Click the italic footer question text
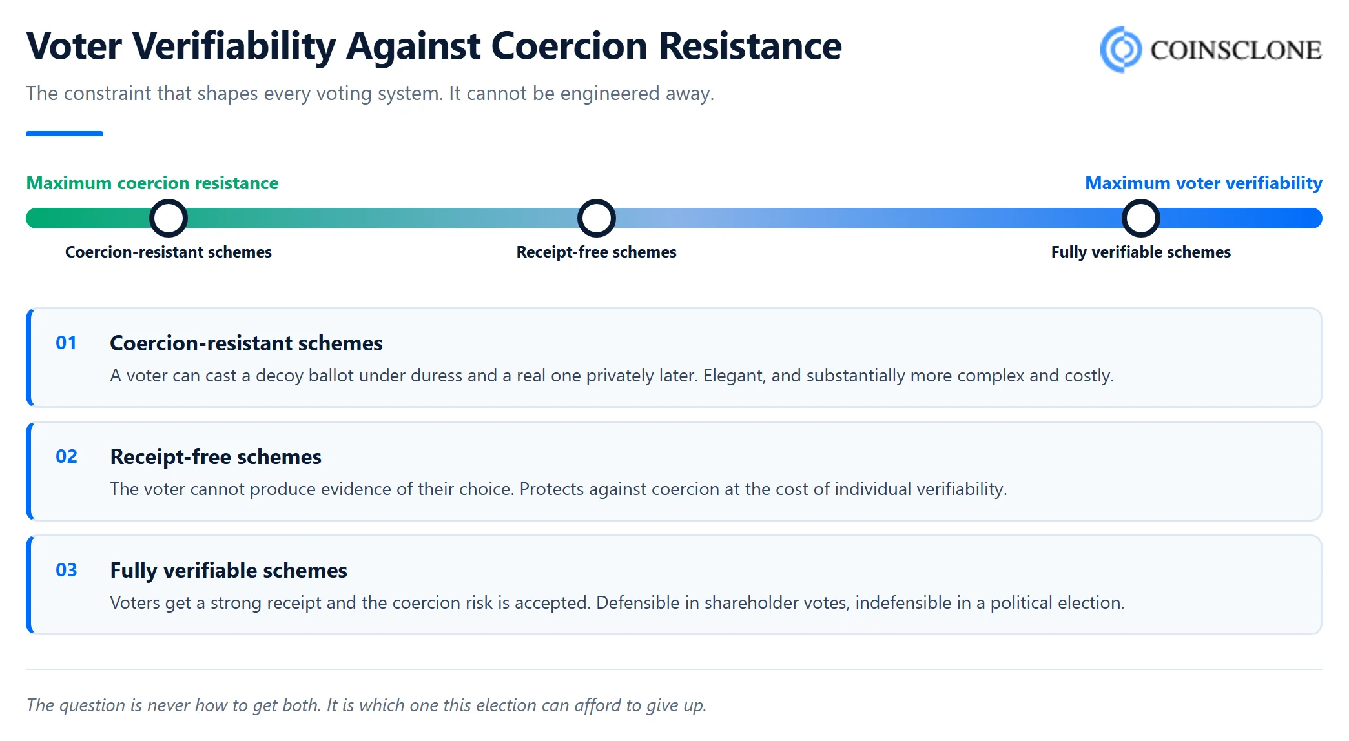 (367, 705)
